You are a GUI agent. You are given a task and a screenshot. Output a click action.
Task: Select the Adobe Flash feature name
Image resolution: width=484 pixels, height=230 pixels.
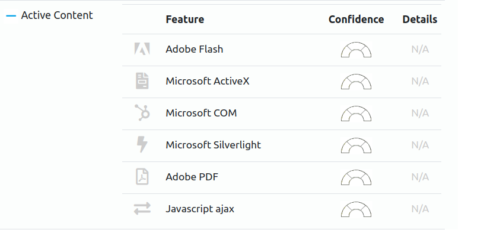click(194, 49)
